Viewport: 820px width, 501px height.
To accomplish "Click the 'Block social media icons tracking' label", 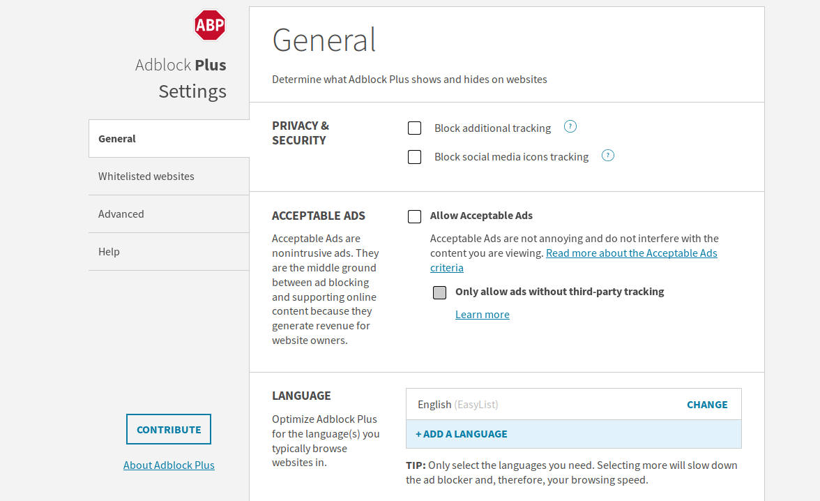I will point(512,157).
